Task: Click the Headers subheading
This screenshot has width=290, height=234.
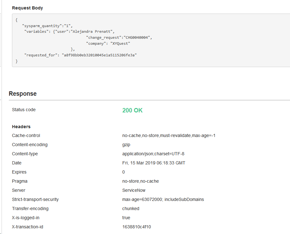Action: click(x=21, y=127)
